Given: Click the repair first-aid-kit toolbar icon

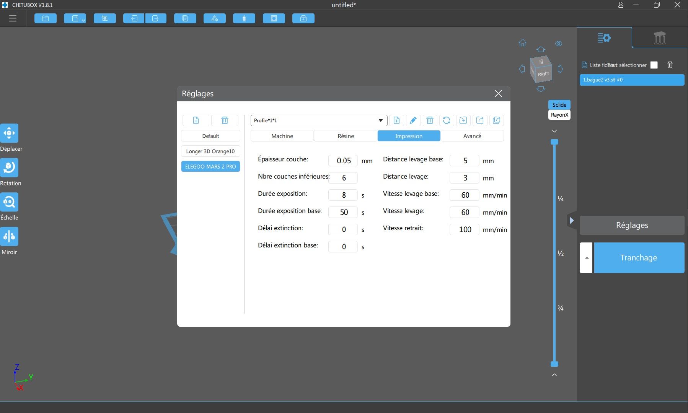Looking at the screenshot, I should [x=303, y=18].
